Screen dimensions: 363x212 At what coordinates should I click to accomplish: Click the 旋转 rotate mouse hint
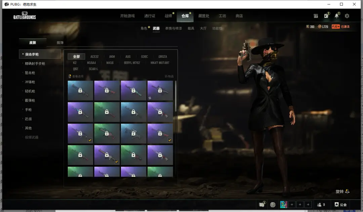[342, 192]
